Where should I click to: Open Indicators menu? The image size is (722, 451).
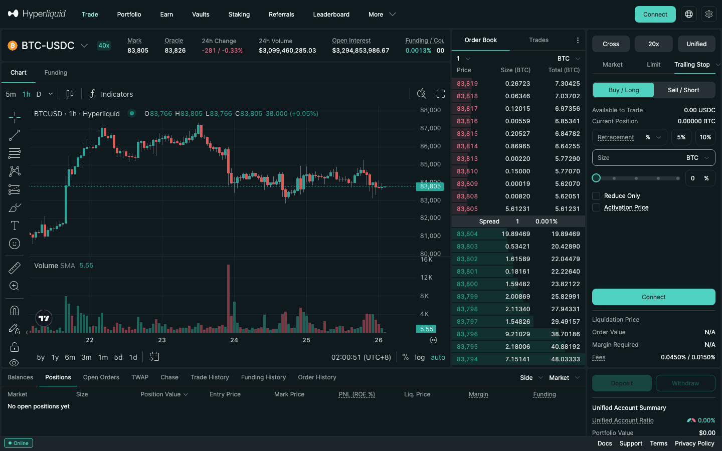111,94
